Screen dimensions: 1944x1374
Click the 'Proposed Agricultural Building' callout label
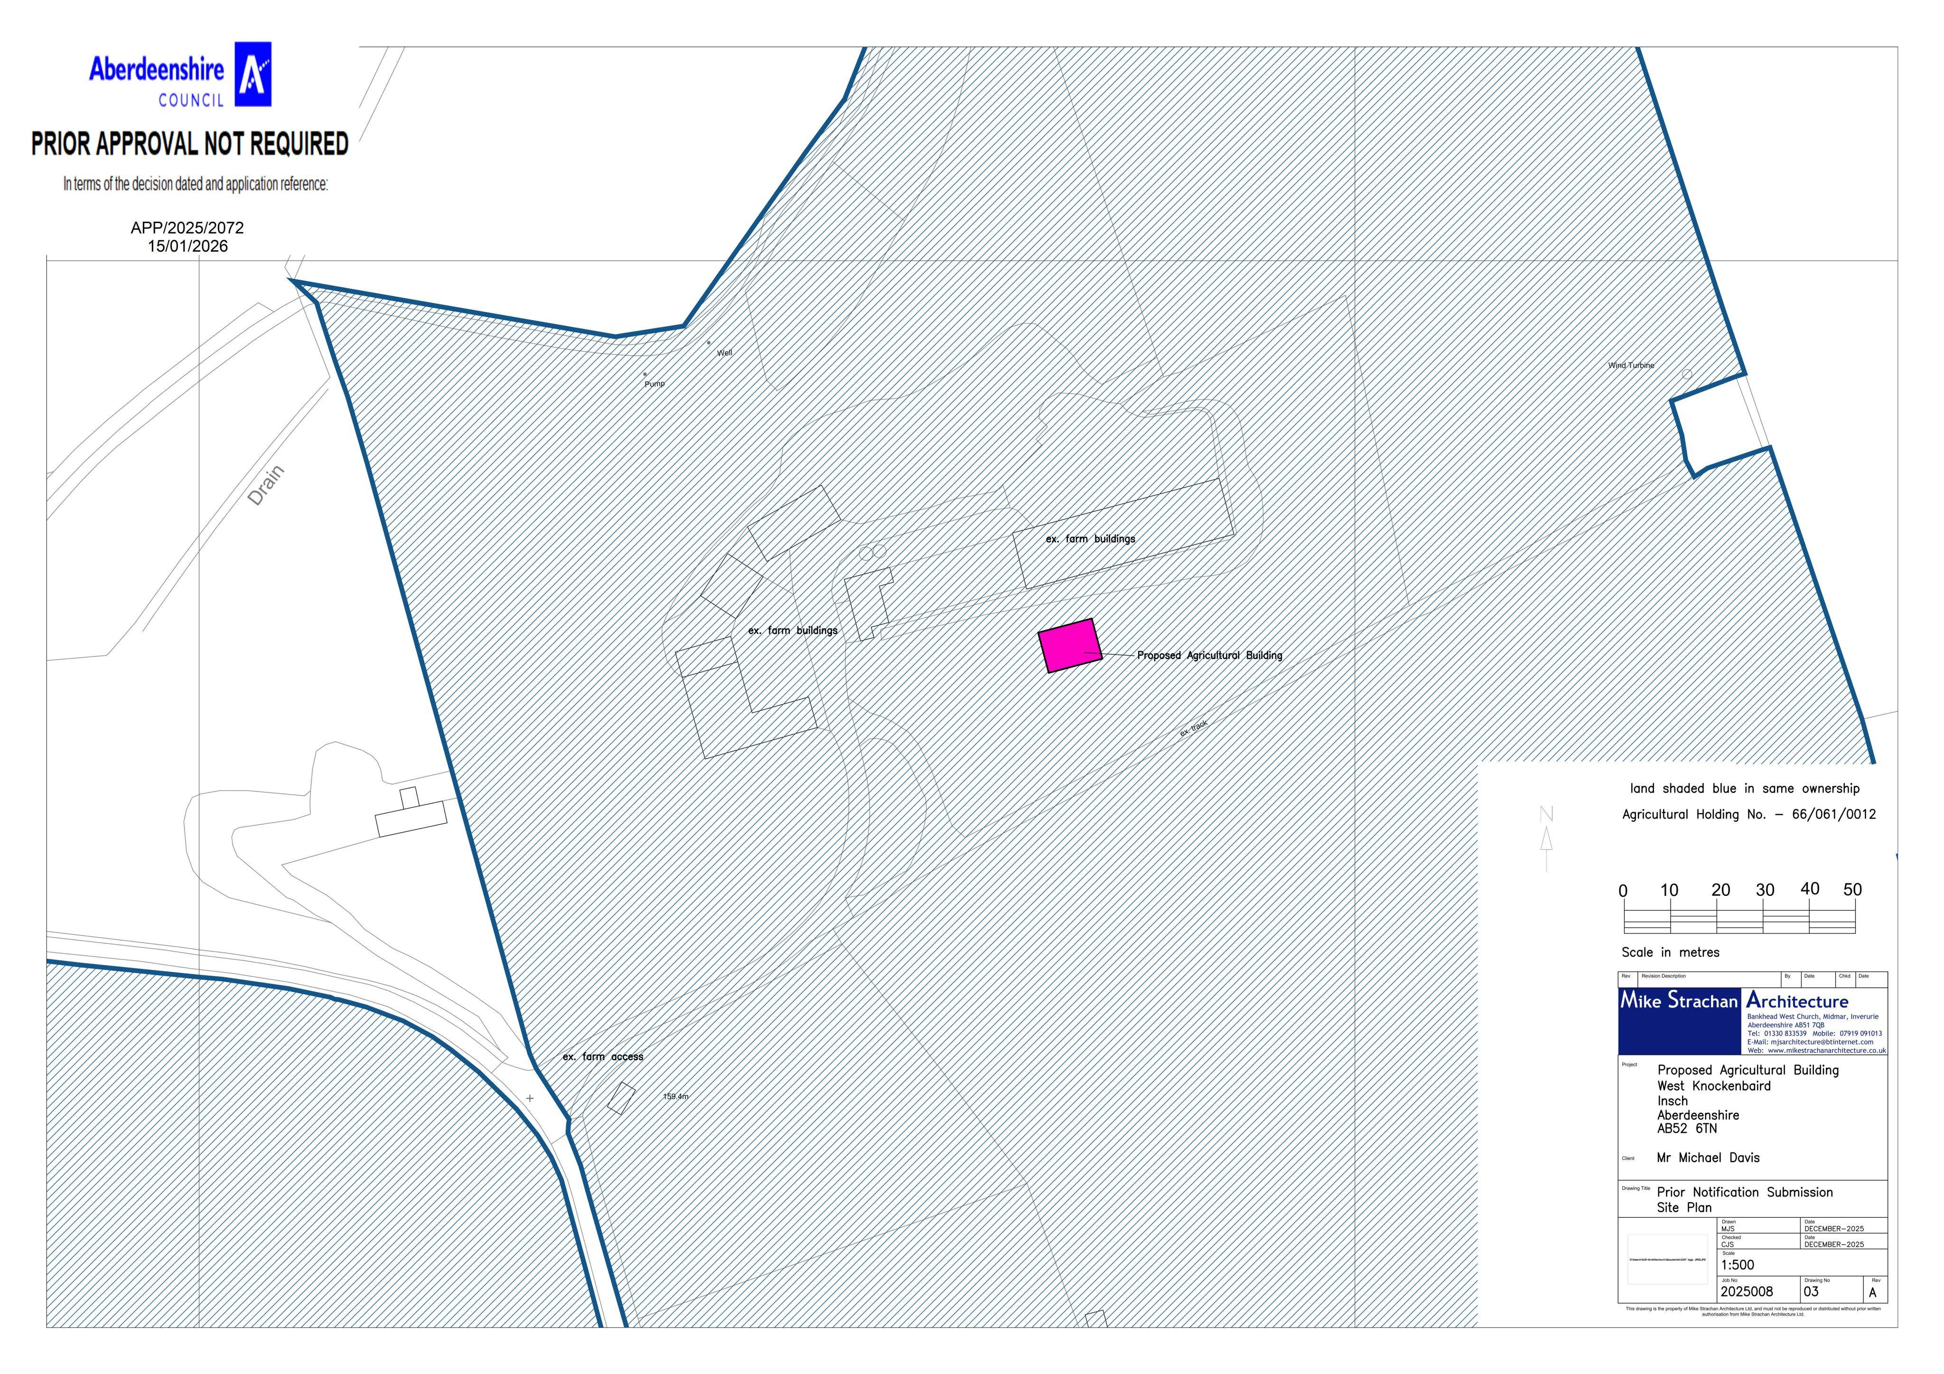tap(1209, 655)
